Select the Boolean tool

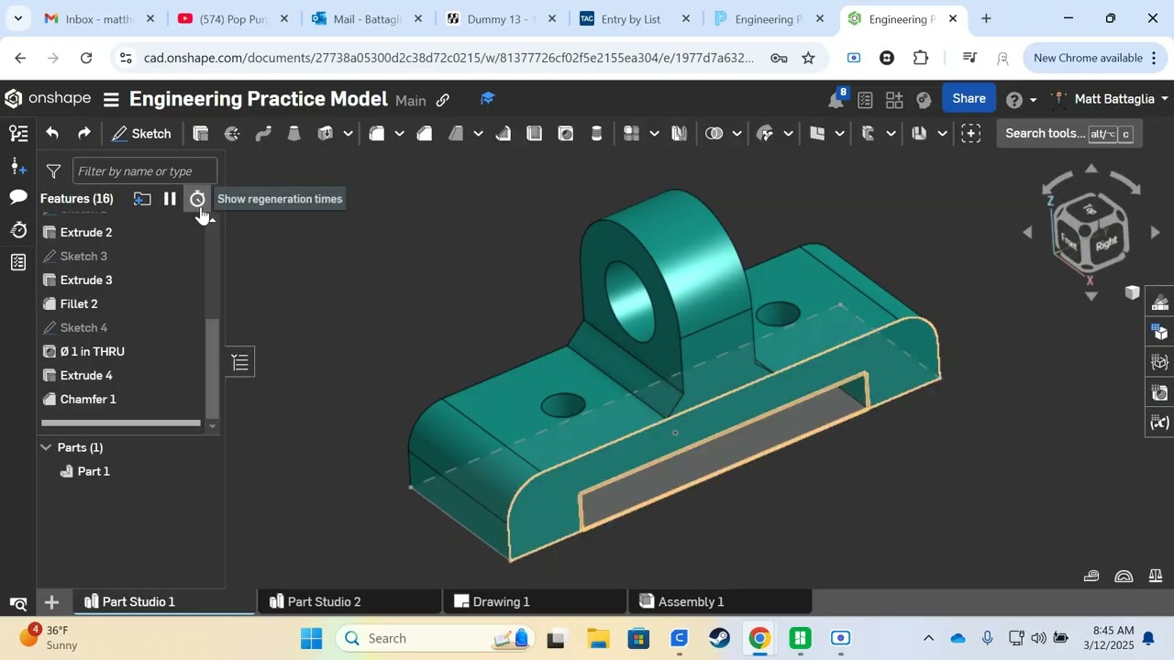tap(714, 134)
